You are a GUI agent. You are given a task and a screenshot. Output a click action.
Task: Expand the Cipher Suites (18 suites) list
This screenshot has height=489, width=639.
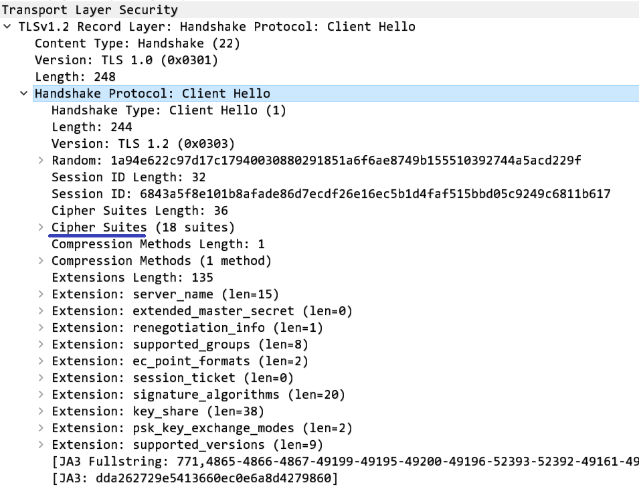coord(41,227)
